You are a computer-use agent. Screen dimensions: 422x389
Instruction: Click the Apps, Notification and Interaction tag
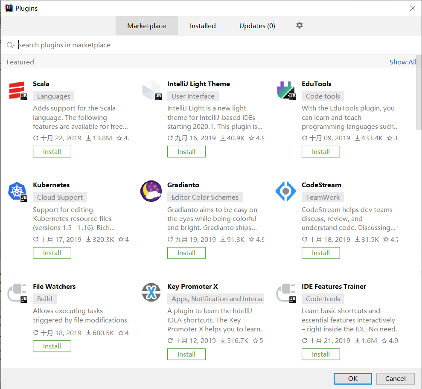(x=215, y=299)
